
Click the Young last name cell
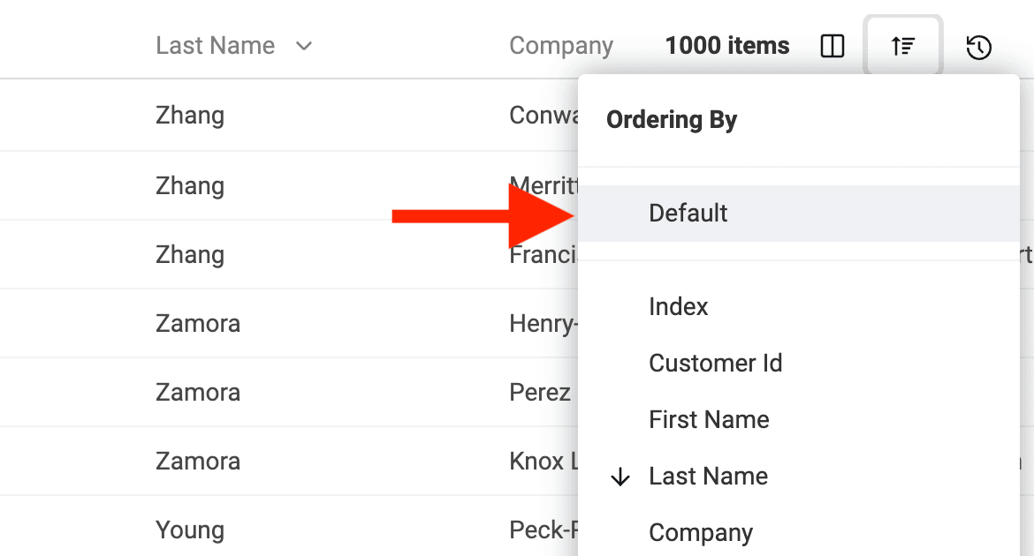tap(190, 530)
